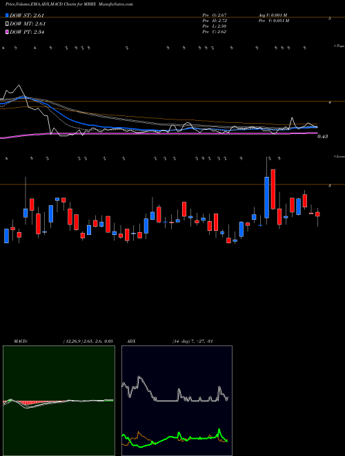
Task: Click the 'Pre L: 2.50' low value
Action: click(x=215, y=26)
